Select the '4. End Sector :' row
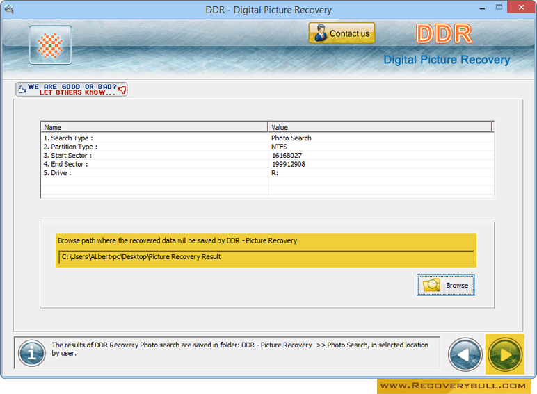Viewport: 537px width, 394px height. click(x=267, y=164)
